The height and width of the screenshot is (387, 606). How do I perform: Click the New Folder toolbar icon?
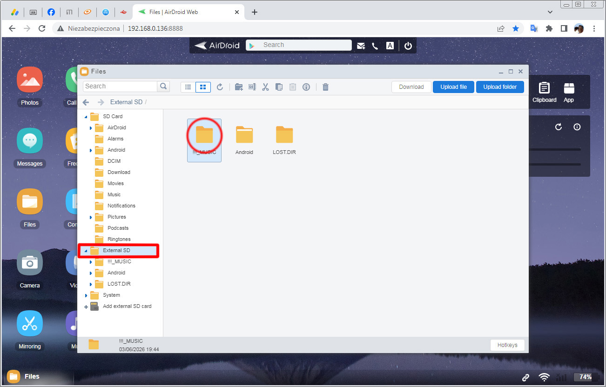239,87
